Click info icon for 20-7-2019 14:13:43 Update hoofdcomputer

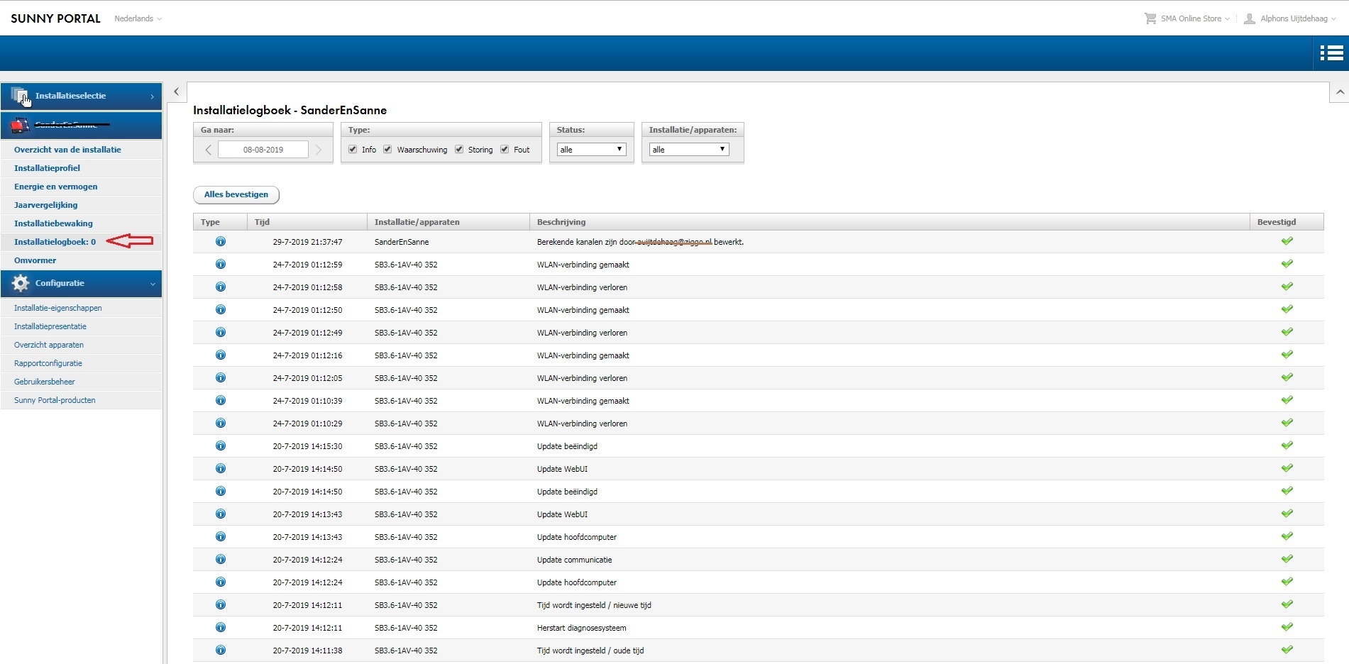click(221, 537)
